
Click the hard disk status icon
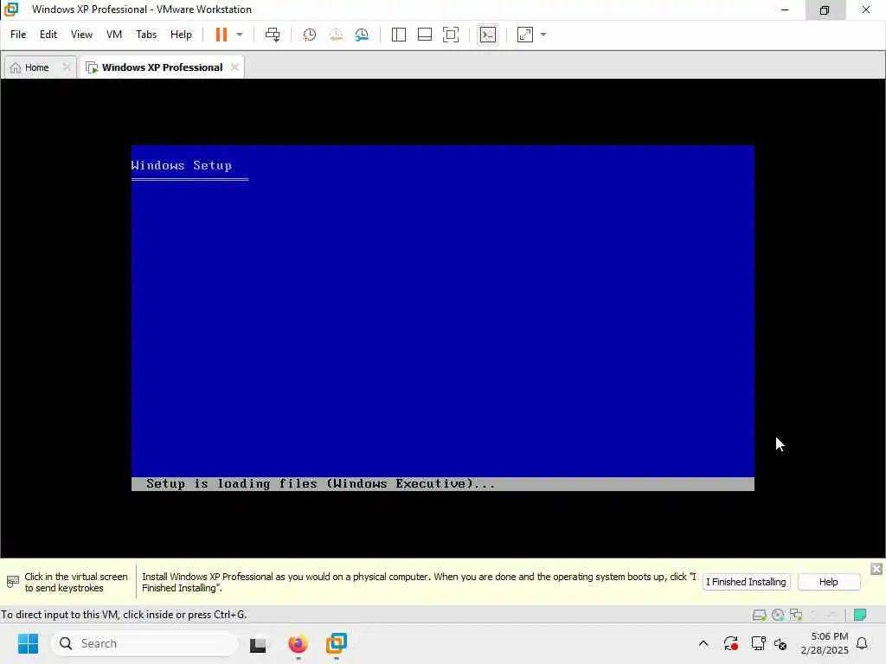tap(760, 615)
